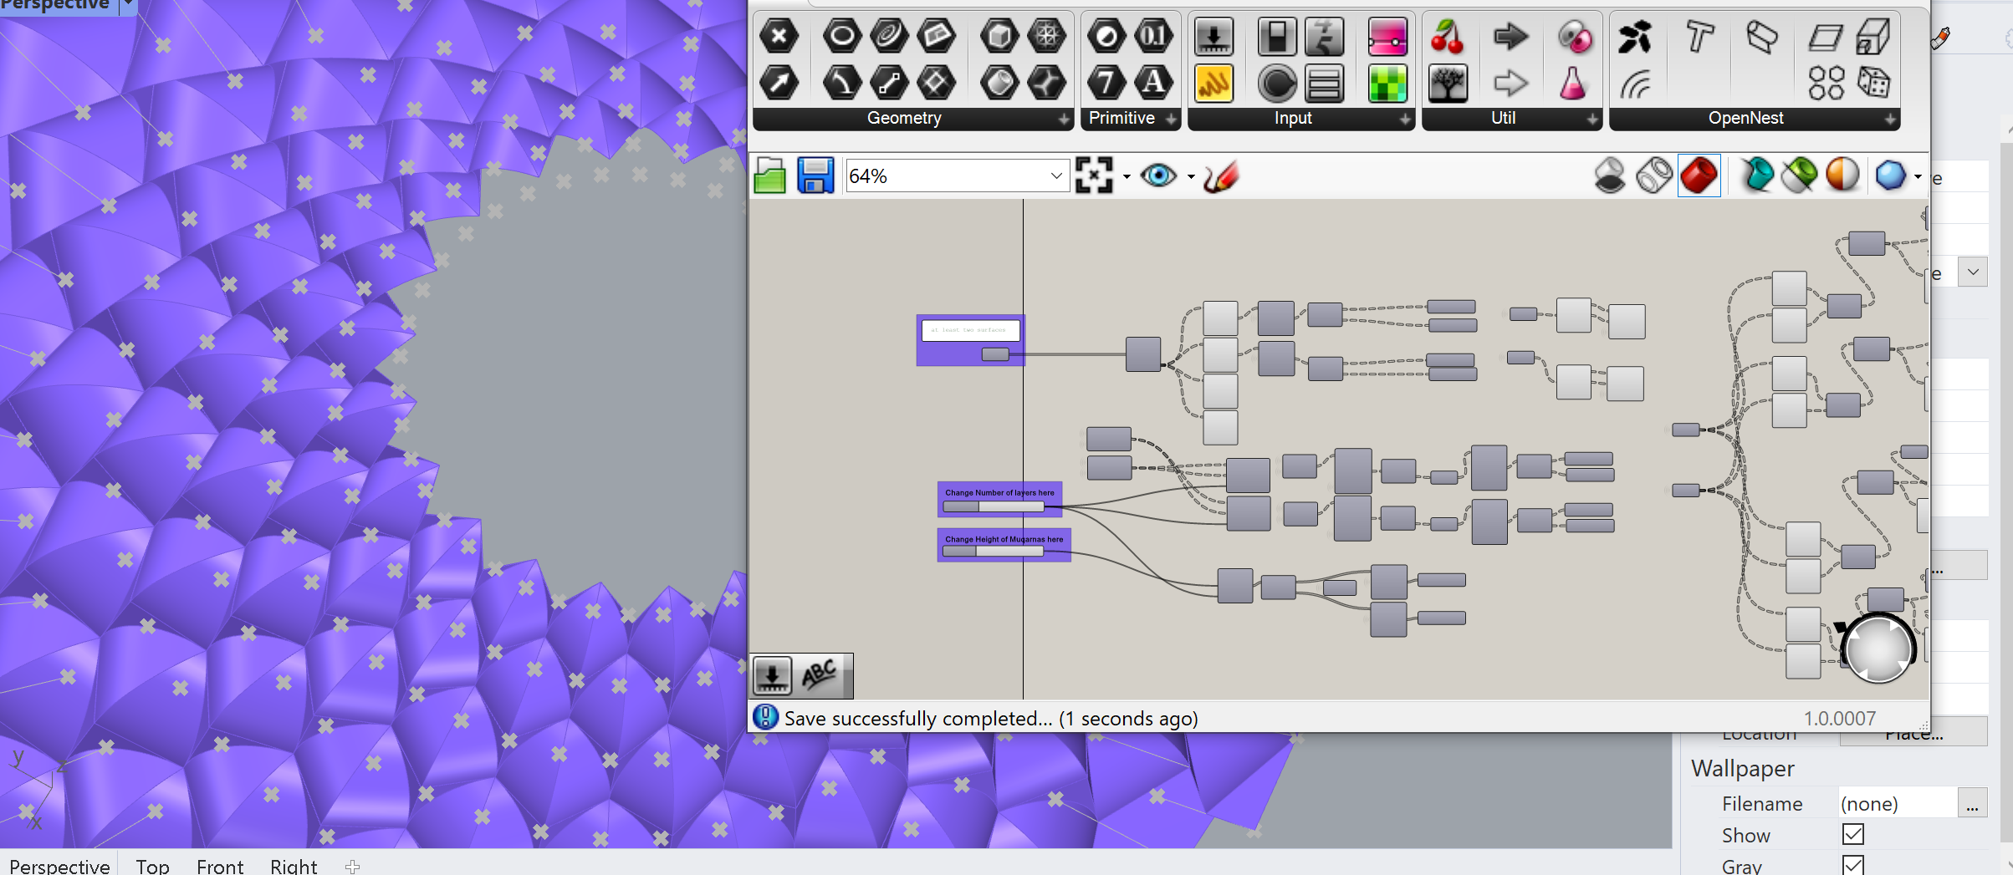Screen dimensions: 2013x875
Task: Uncheck the wallpaper Show checkbox
Action: click(x=1853, y=834)
